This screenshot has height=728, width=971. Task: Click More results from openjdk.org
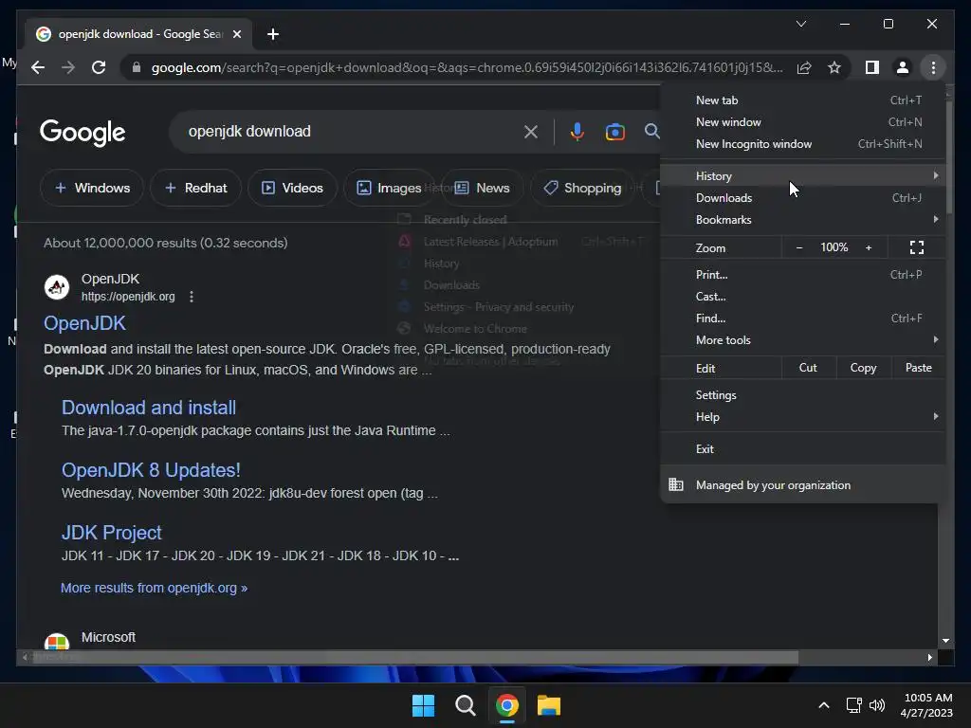point(155,588)
